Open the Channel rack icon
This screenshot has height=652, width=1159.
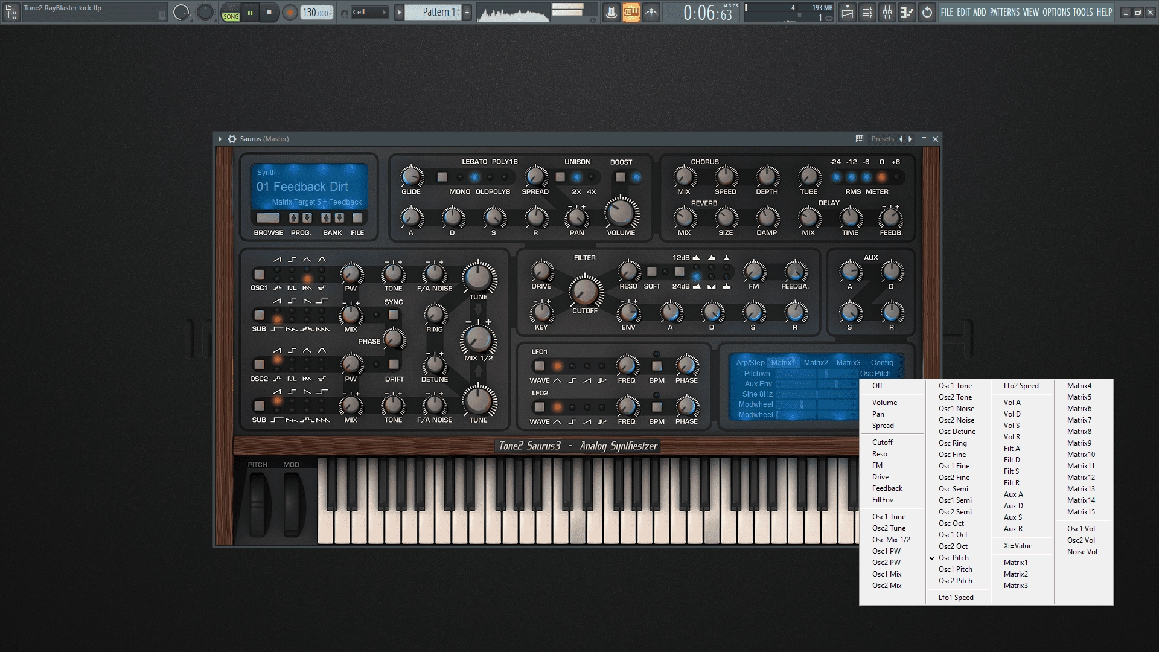click(867, 12)
